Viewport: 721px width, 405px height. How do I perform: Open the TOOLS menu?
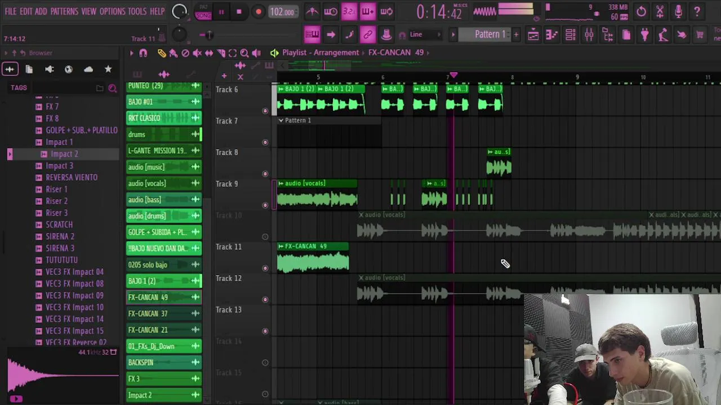coord(137,11)
